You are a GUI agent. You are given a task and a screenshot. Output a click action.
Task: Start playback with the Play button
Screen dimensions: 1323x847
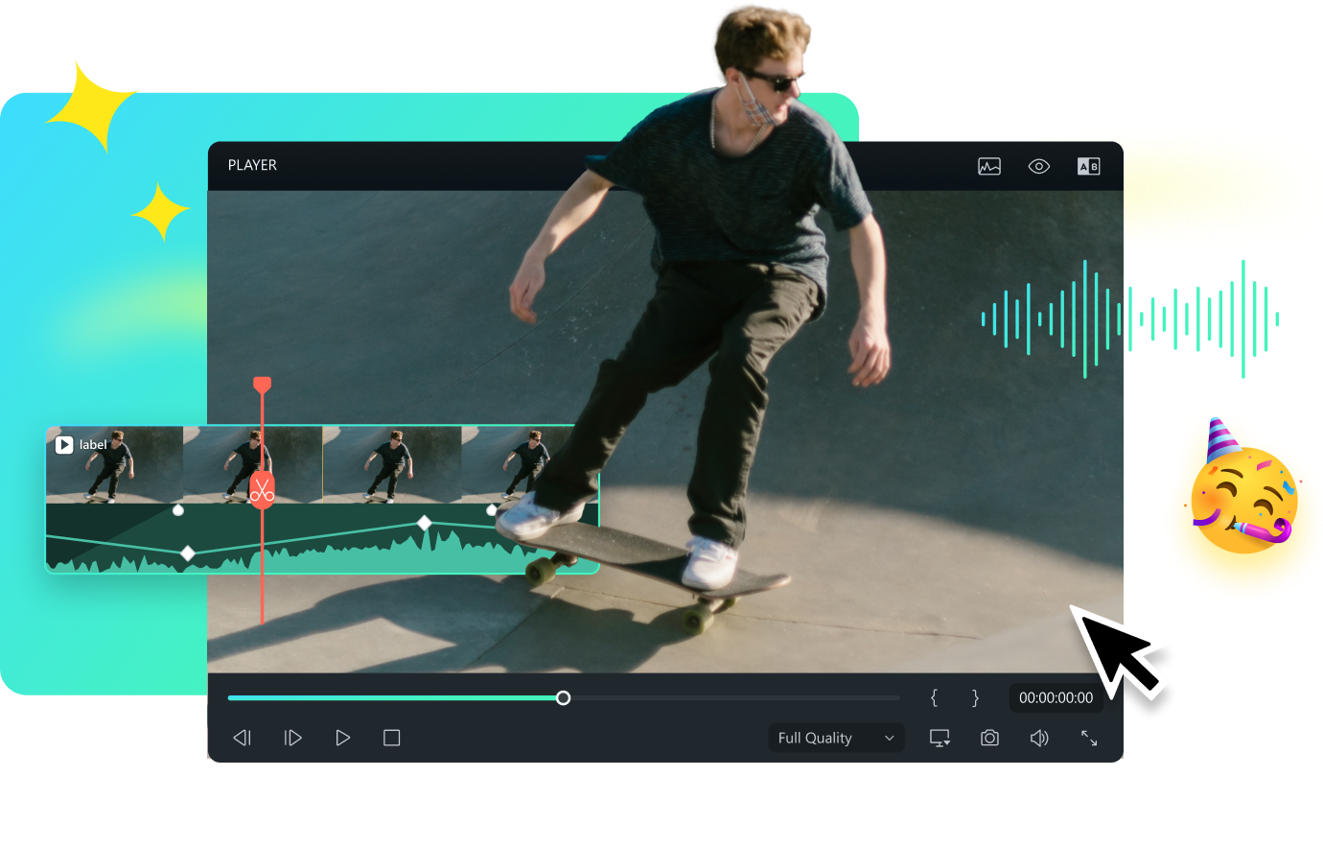[342, 738]
